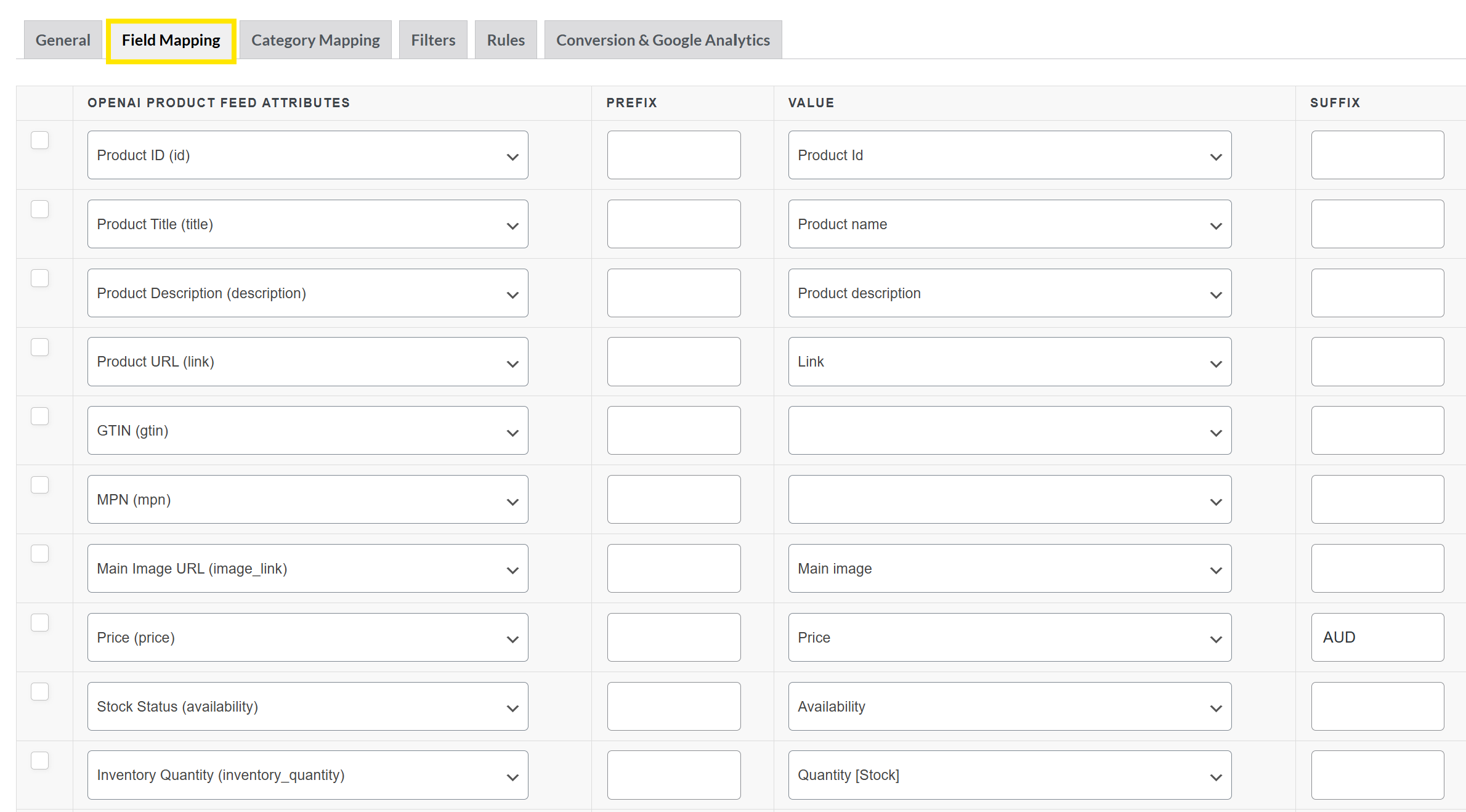Open Conversion & Google Analytics tab
The image size is (1466, 812).
point(663,40)
